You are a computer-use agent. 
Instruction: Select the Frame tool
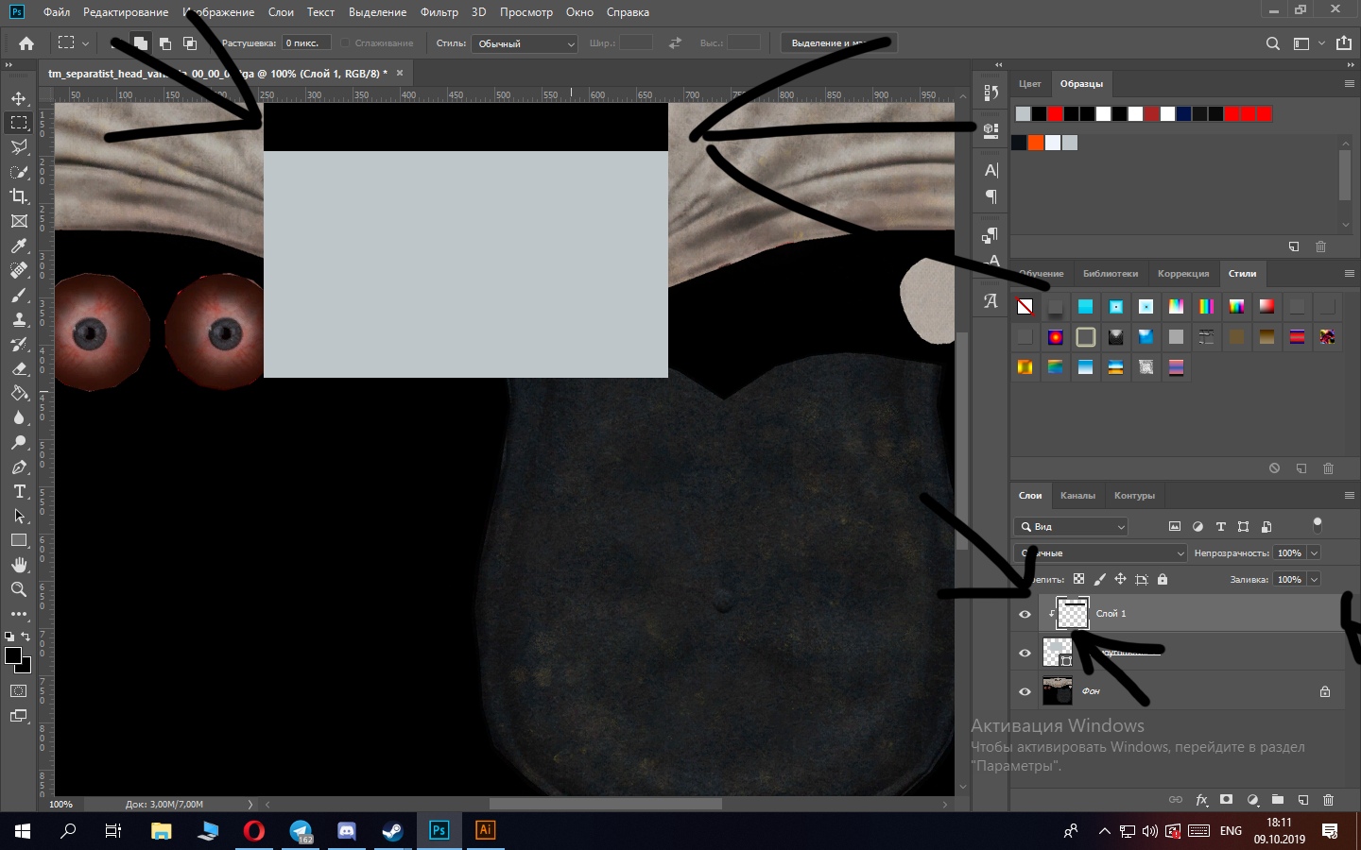point(19,221)
